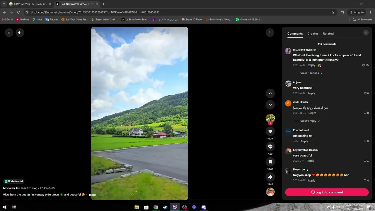Viewport: 375px width, 211px height.
Task: Reply to Island-gyal's comment
Action: 311,65
